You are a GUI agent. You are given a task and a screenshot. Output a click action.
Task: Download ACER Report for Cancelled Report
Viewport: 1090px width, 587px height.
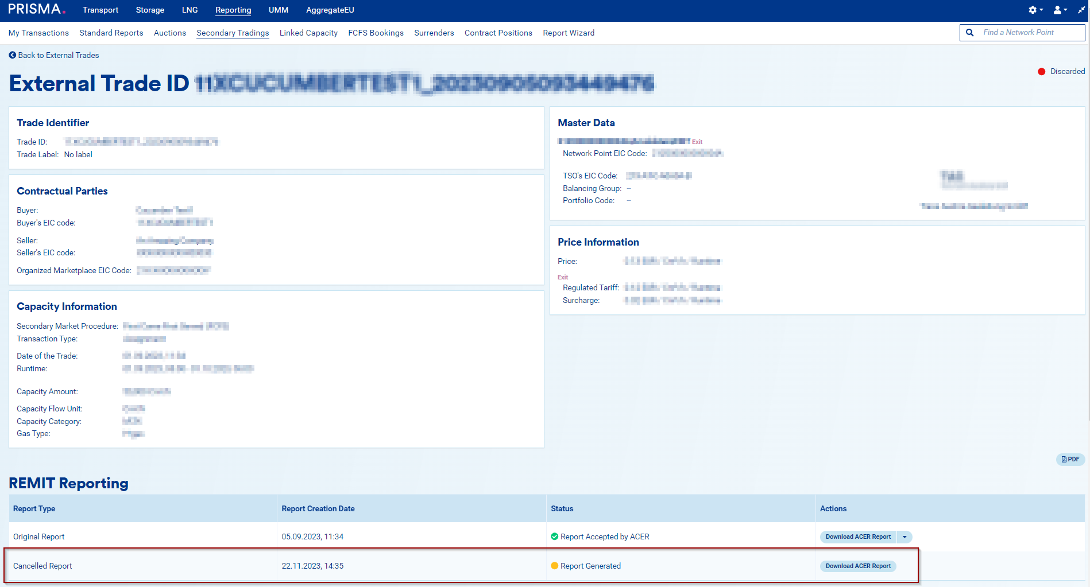tap(858, 566)
